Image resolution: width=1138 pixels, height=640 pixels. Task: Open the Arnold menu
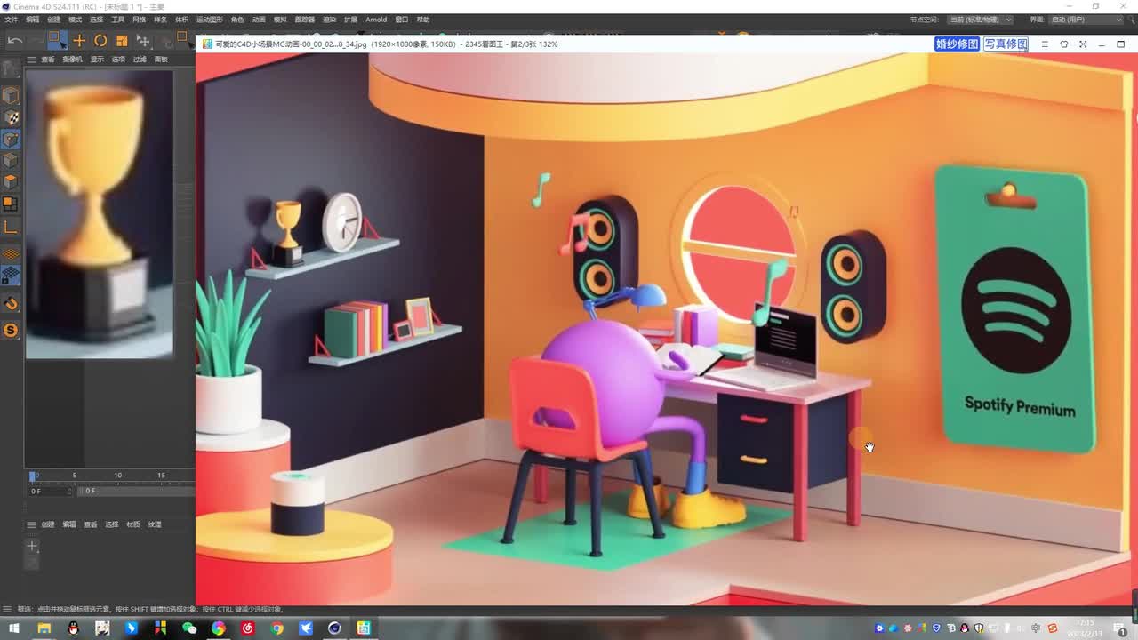pyautogui.click(x=376, y=20)
